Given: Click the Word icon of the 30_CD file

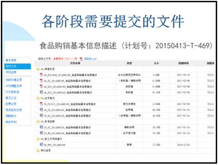Looking at the screenshot, I should [41, 110].
